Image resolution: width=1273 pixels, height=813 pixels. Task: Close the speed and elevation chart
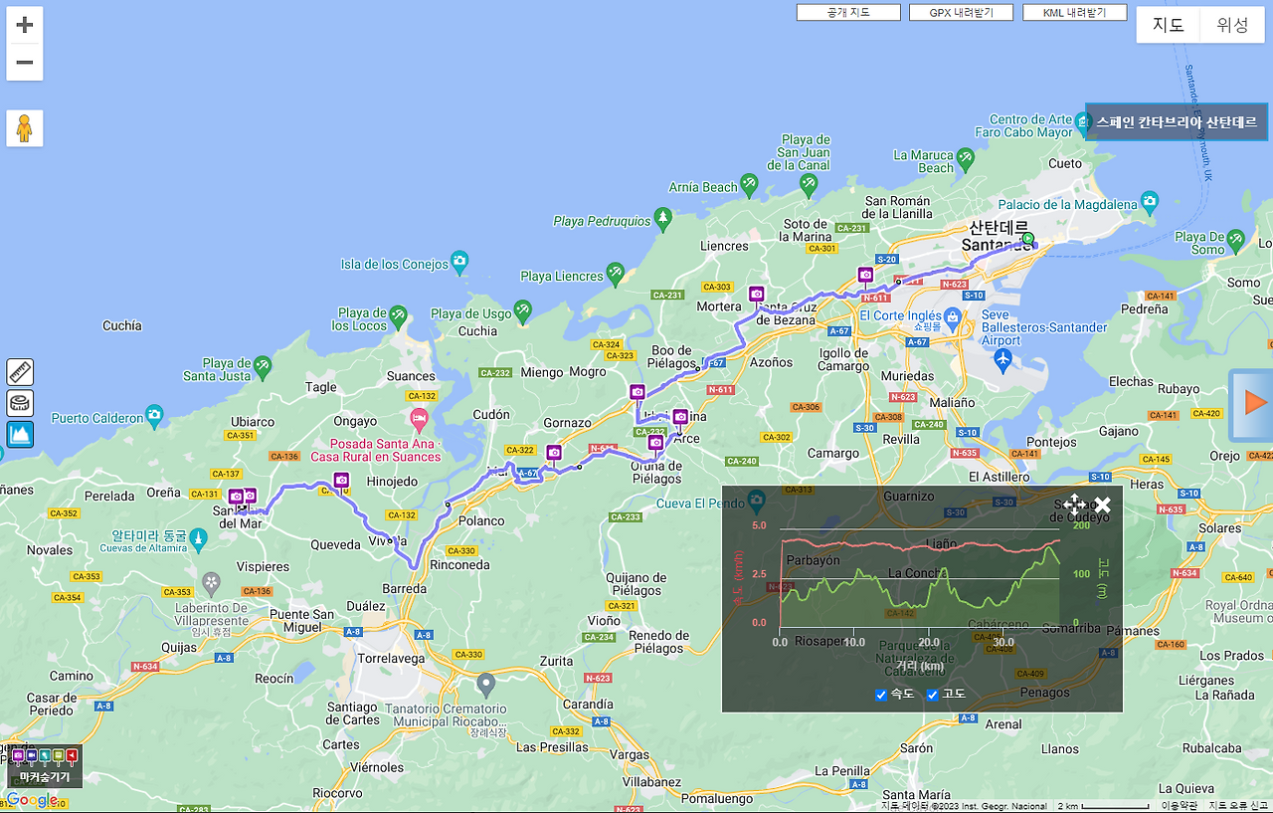(x=1102, y=505)
